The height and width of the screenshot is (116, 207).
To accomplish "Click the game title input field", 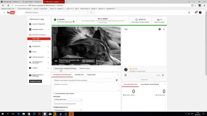I will pyautogui.click(x=68, y=104).
